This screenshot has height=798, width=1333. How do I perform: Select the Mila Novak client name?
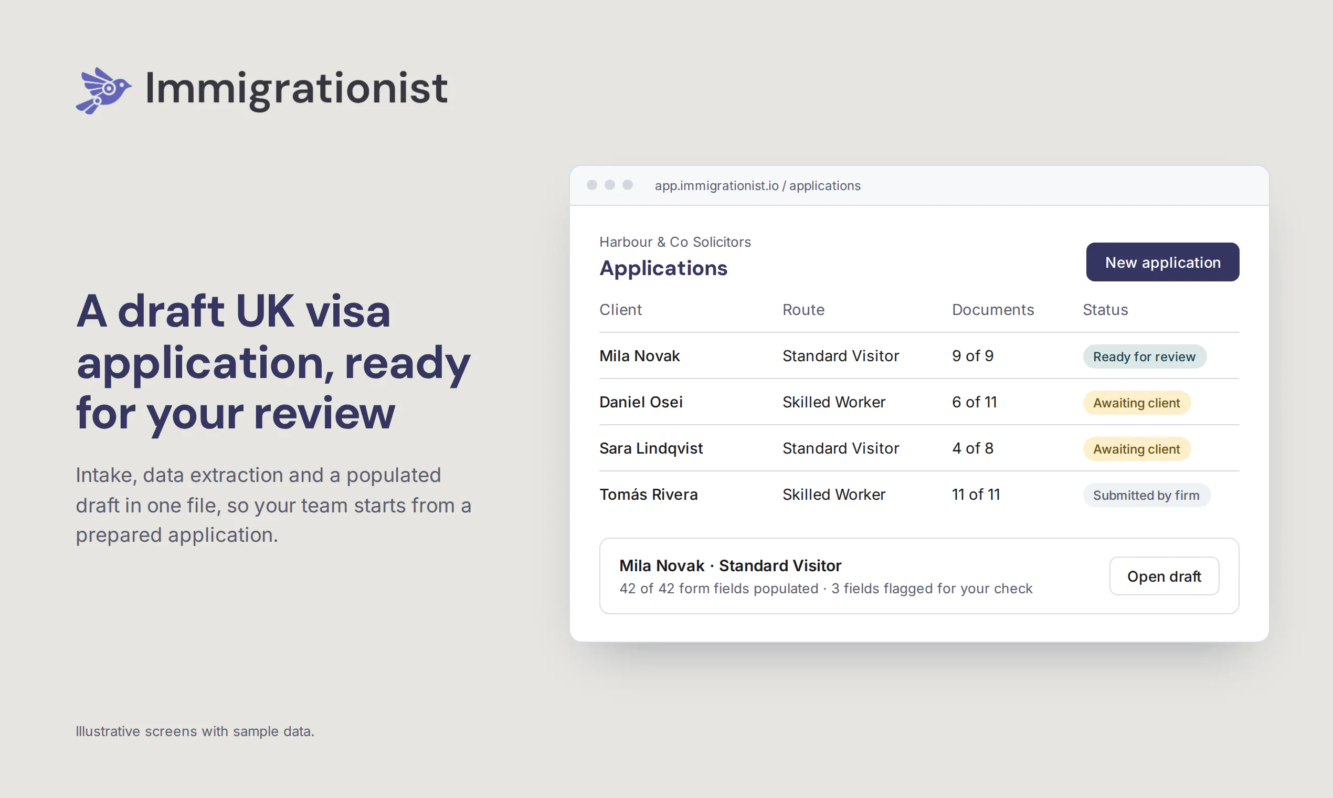click(x=639, y=355)
